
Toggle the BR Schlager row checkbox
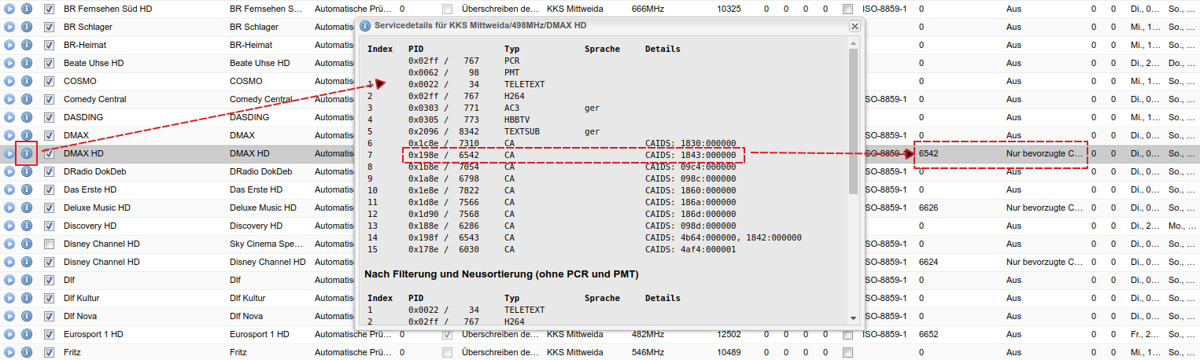[49, 27]
